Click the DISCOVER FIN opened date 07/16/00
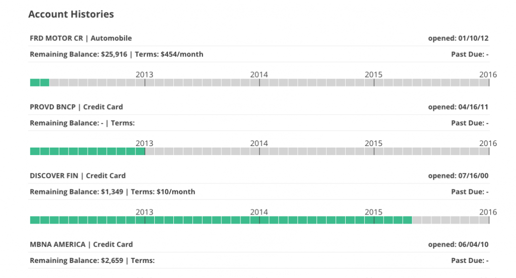 click(x=458, y=176)
